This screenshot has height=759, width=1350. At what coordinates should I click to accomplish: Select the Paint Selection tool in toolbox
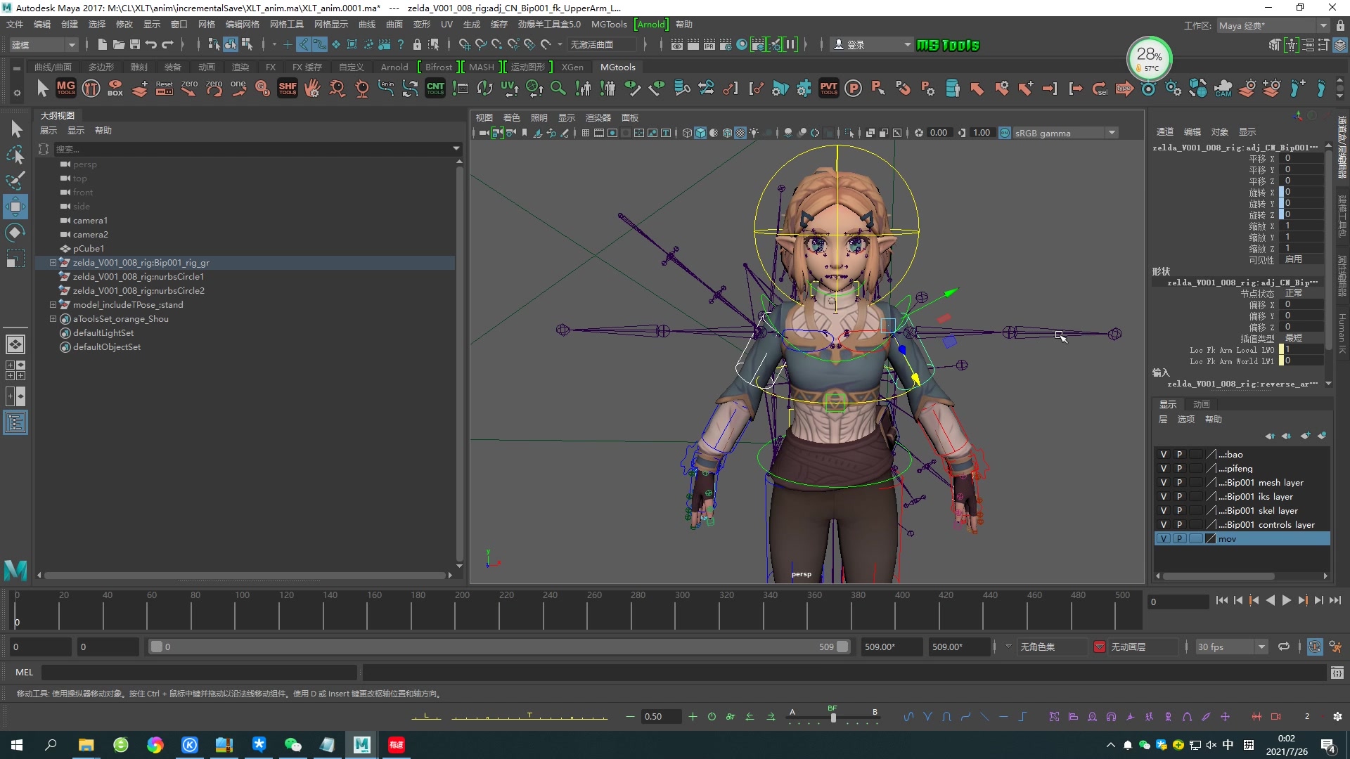[x=15, y=181]
